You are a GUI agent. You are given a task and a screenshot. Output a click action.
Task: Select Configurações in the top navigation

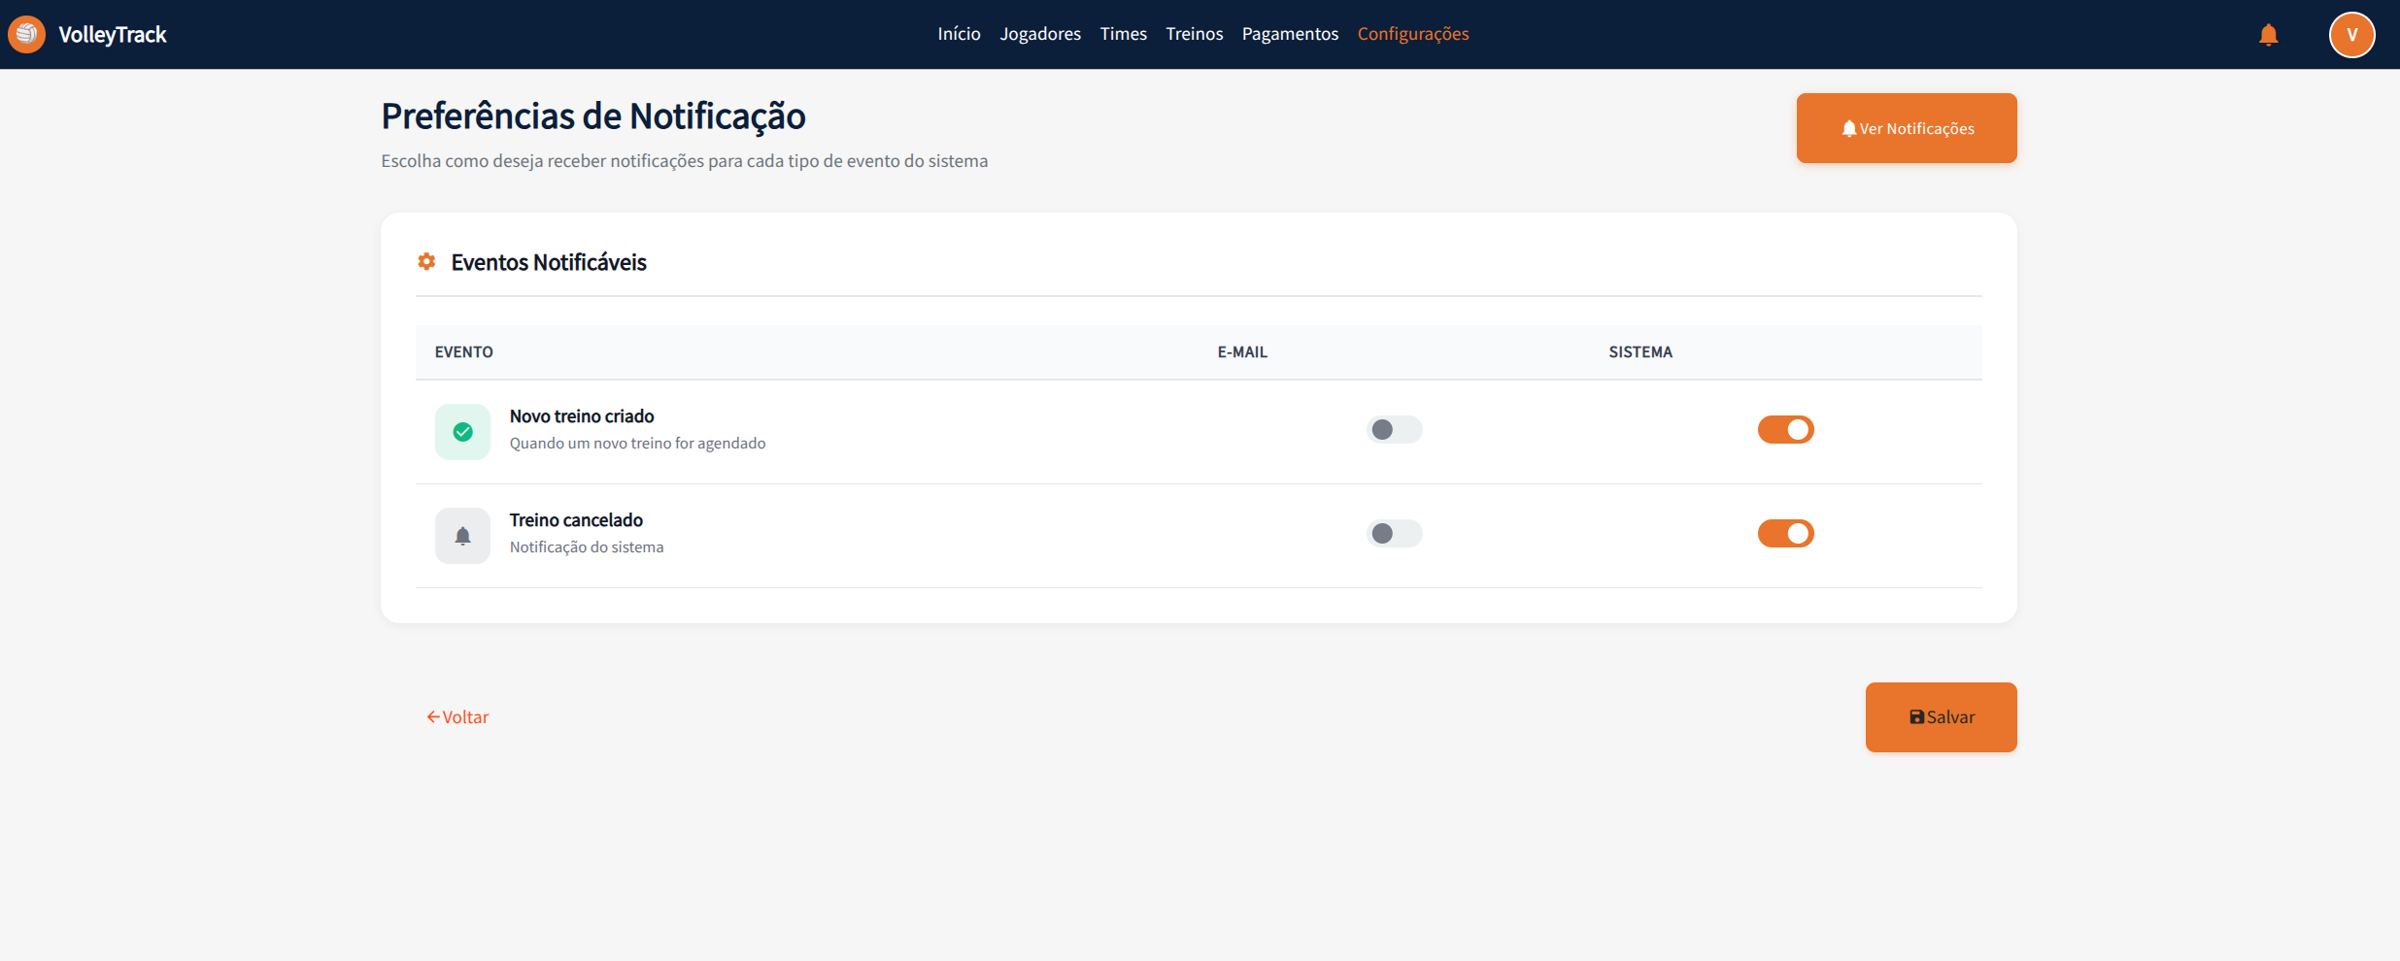(1412, 34)
